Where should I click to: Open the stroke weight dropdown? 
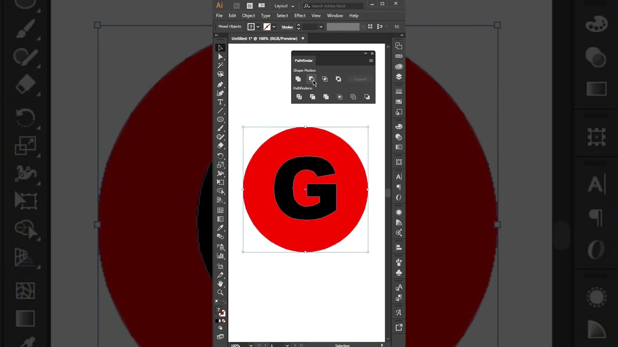pyautogui.click(x=321, y=27)
